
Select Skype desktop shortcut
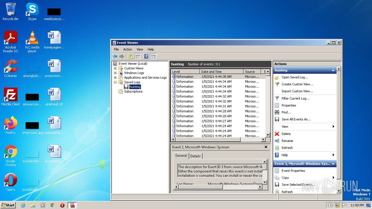click(x=32, y=12)
